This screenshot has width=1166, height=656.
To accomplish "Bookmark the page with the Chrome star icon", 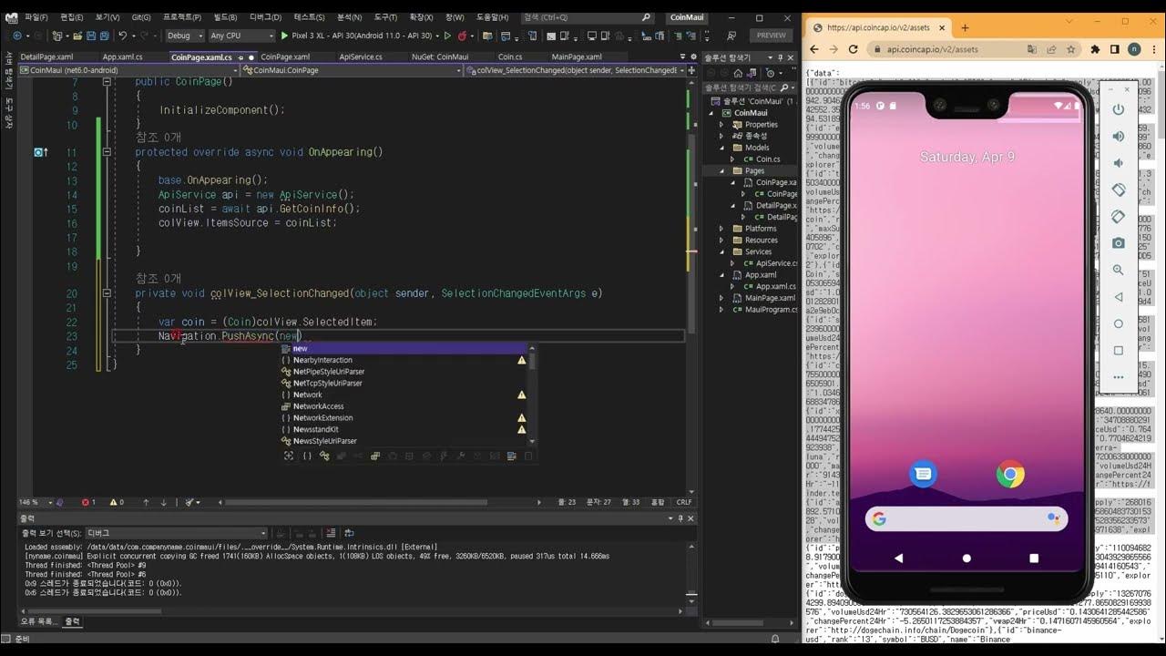I will (x=1071, y=49).
